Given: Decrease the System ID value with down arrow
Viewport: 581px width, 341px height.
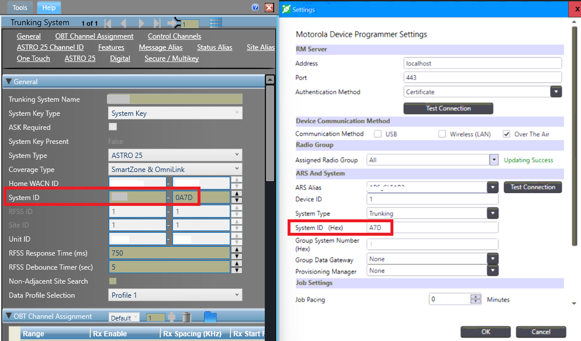Looking at the screenshot, I should pos(236,201).
